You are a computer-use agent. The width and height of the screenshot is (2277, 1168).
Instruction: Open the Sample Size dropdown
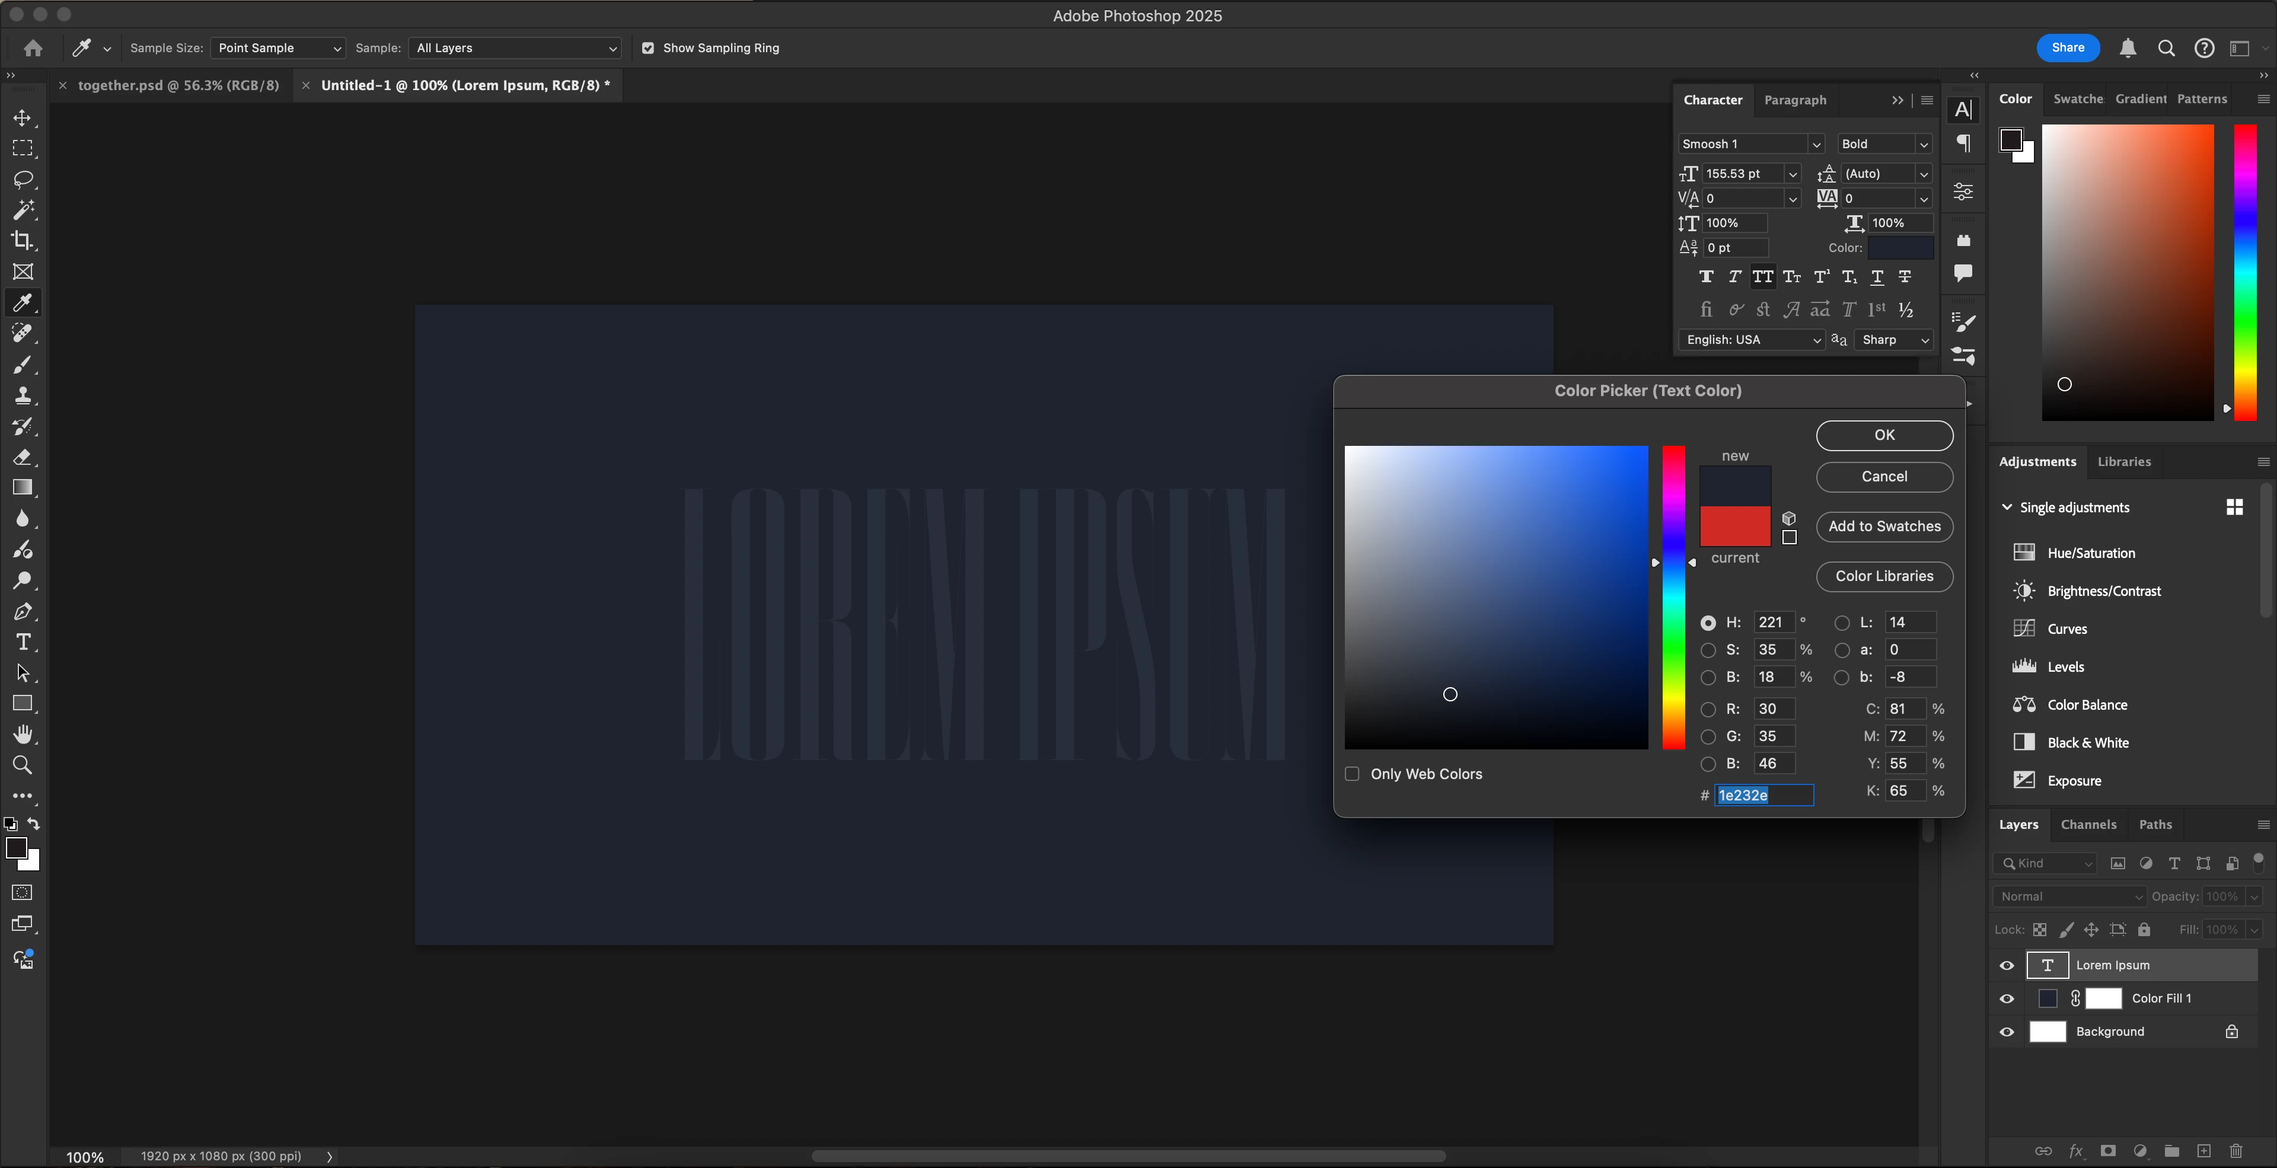tap(278, 49)
